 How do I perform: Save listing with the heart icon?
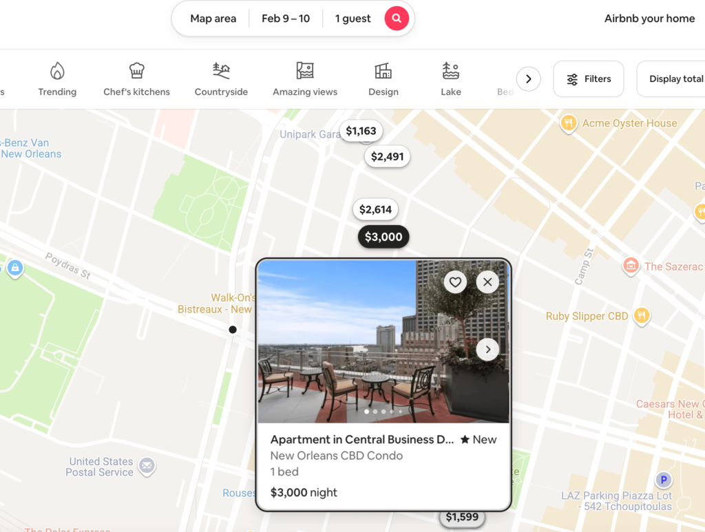pyautogui.click(x=455, y=281)
